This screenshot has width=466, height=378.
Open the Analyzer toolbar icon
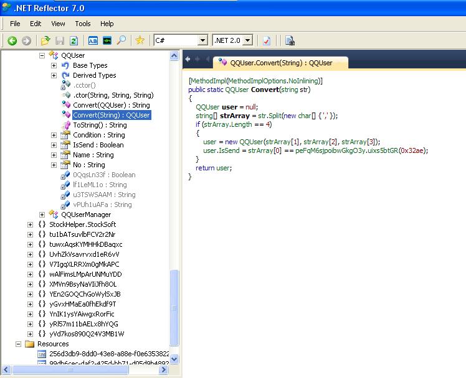[x=107, y=40]
